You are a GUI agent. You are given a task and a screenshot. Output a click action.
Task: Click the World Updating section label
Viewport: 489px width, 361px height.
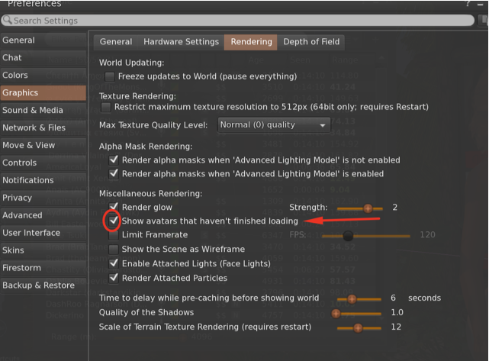pos(132,63)
